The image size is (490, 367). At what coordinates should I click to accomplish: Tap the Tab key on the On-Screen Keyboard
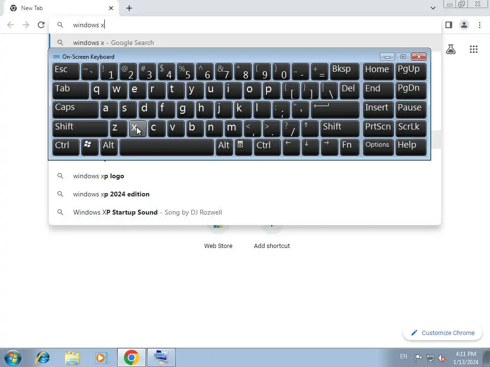pos(71,90)
